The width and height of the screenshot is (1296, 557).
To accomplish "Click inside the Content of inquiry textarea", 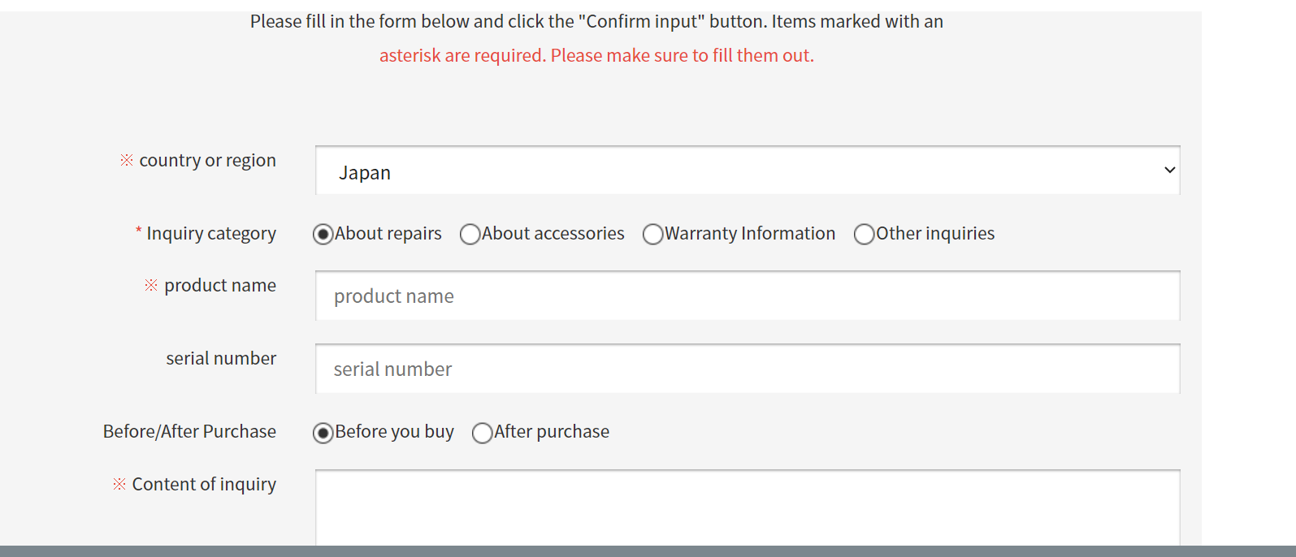I will click(748, 507).
